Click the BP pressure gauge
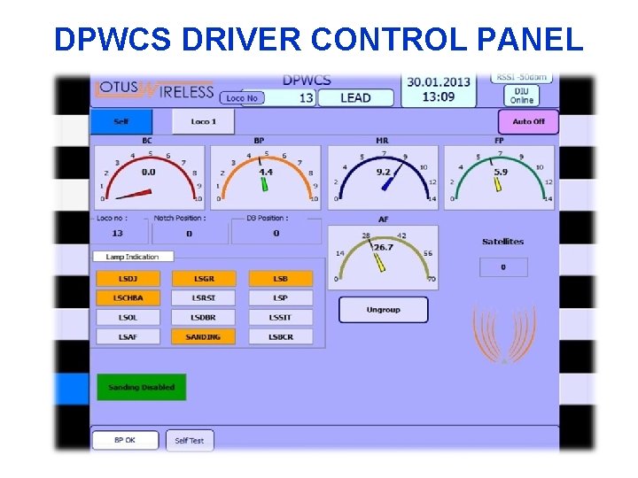The height and width of the screenshot is (478, 638). pos(266,177)
